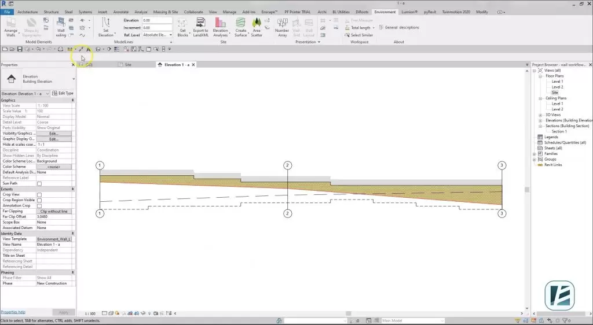
Task: Enable the Sun Path checkbox
Action: click(39, 183)
